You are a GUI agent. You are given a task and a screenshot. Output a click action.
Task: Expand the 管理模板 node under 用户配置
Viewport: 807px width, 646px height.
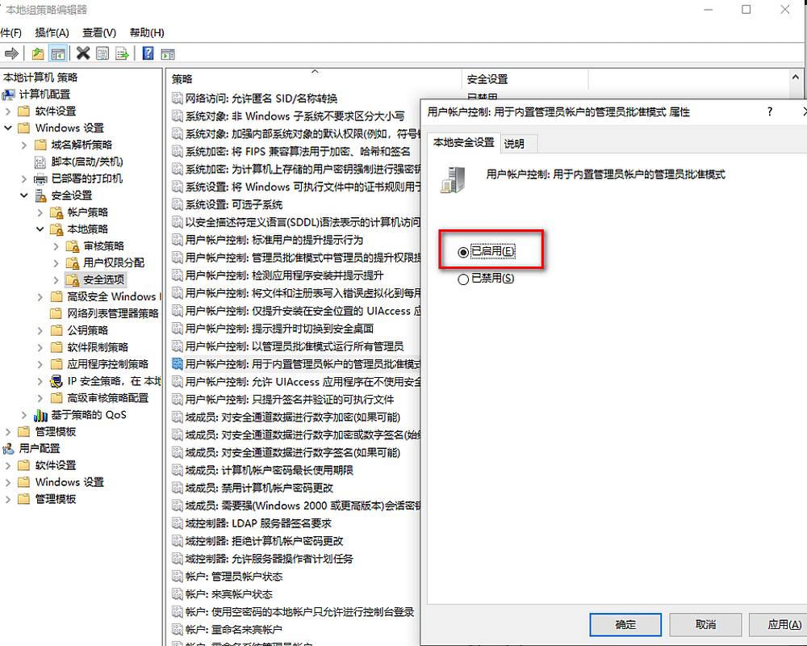tap(8, 499)
